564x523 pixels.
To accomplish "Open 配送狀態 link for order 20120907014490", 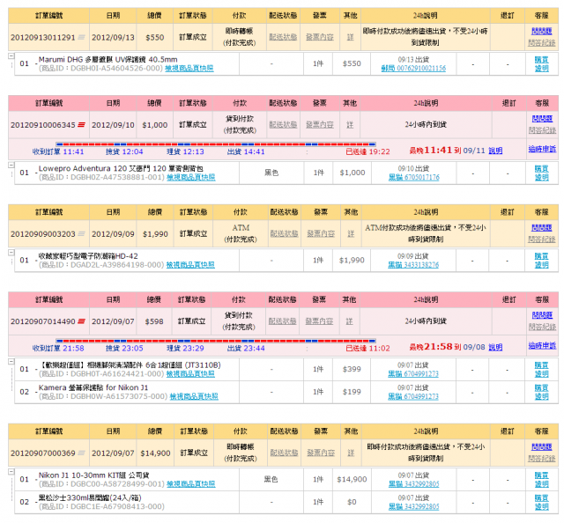I will point(282,321).
